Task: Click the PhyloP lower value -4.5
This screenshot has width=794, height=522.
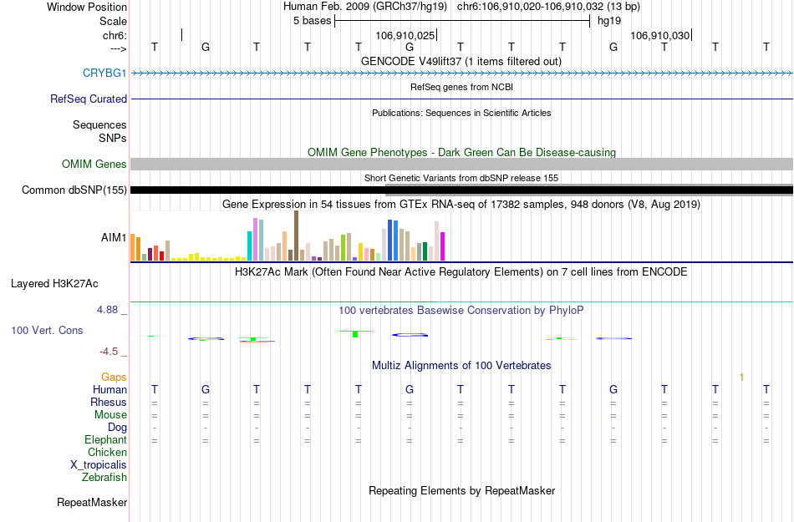Action: coord(109,352)
